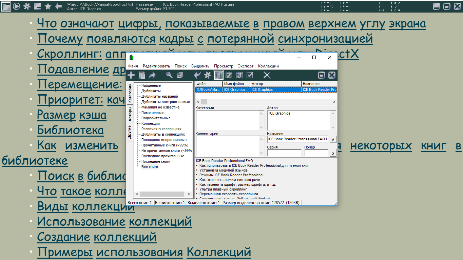Click the magnifier search icon in library
This screenshot has width=463, height=260.
169,75
